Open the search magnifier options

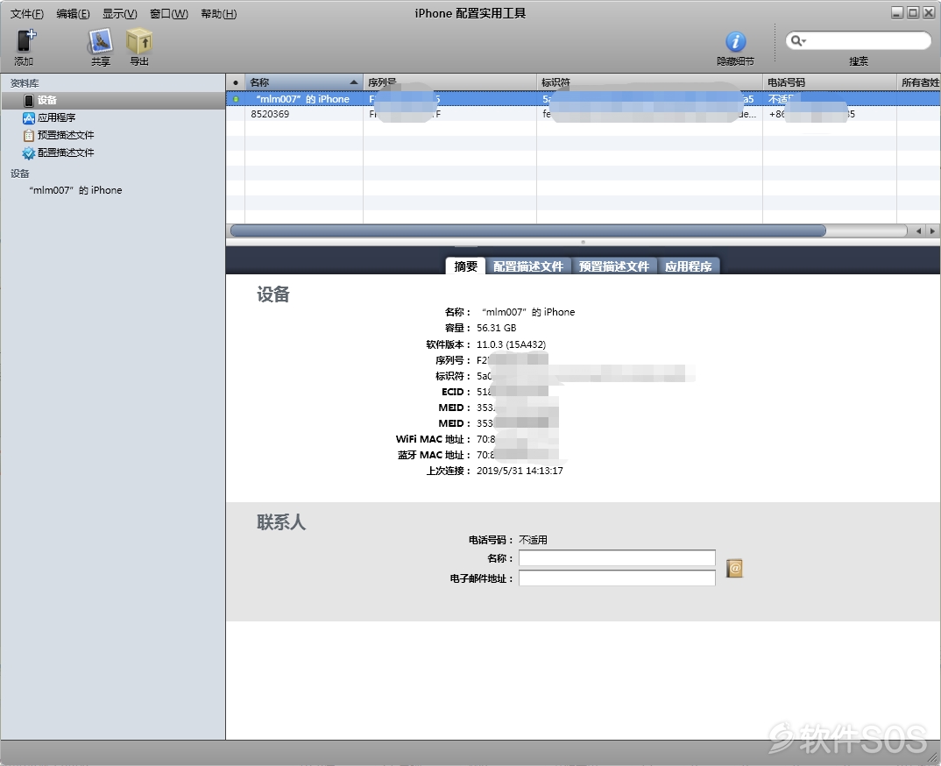tap(798, 41)
